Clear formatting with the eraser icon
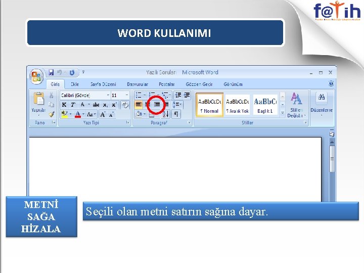The width and height of the screenshot is (364, 273). pos(125,105)
